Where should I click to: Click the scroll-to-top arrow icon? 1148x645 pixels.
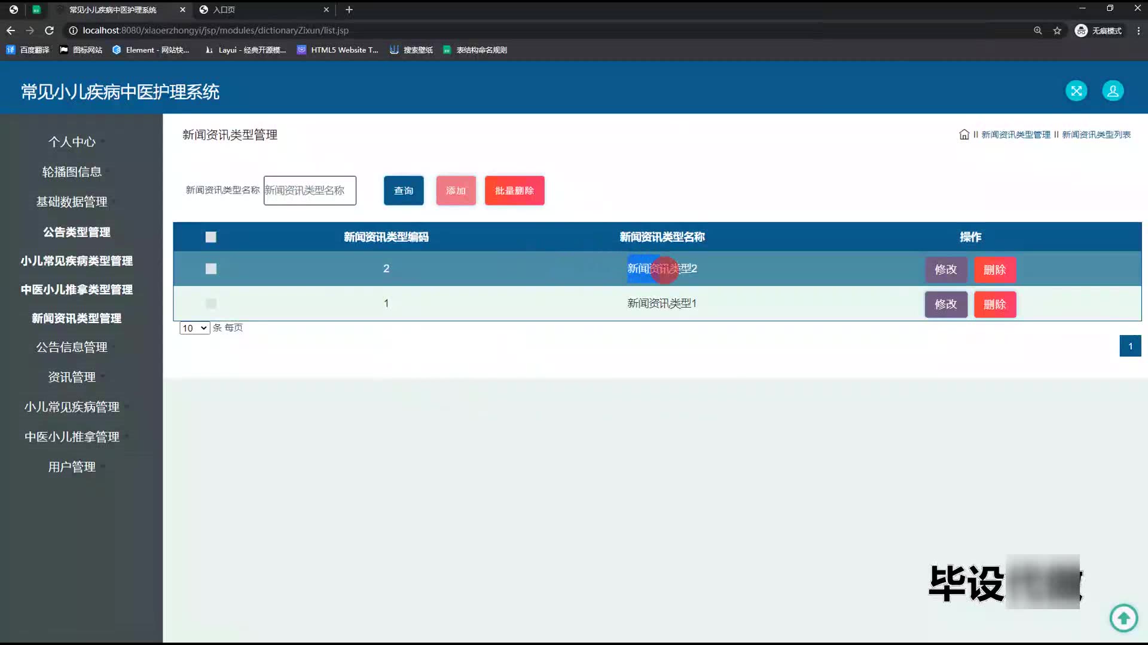[x=1123, y=618]
